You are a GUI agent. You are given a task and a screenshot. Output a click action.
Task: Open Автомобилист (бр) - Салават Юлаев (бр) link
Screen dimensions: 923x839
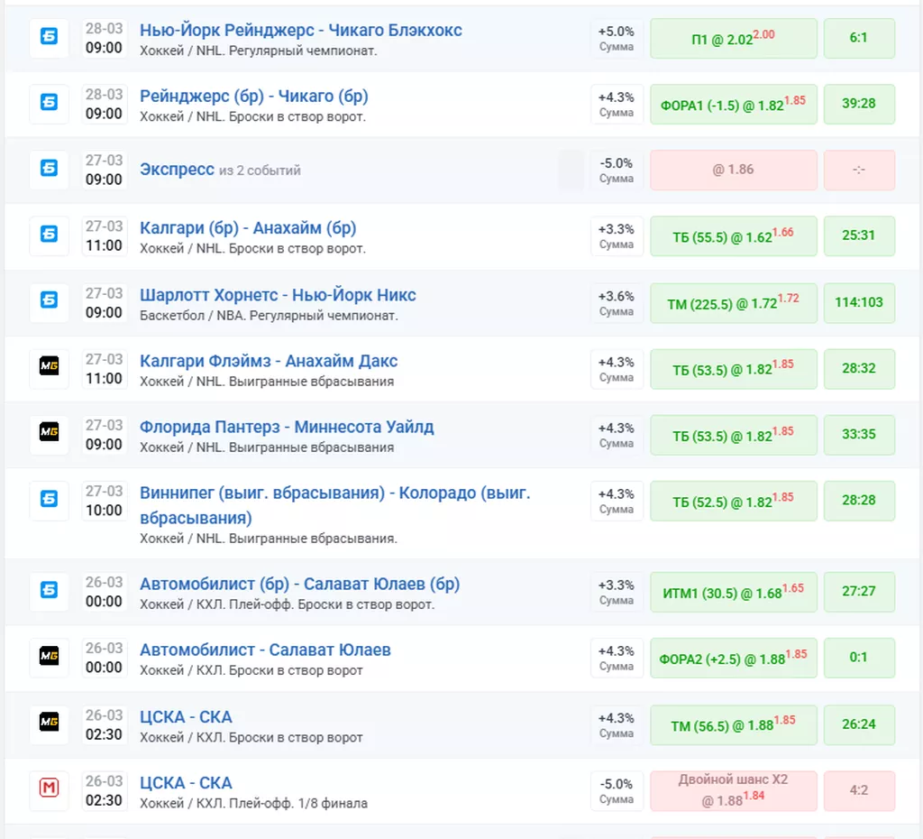pos(299,584)
